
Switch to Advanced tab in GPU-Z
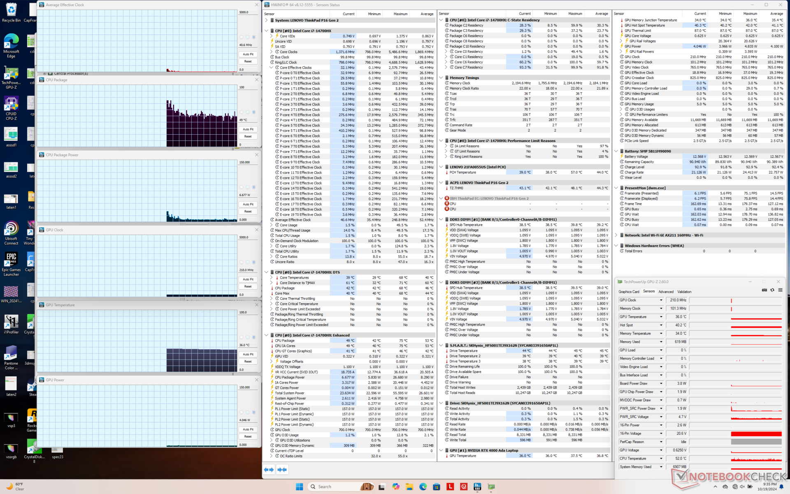point(666,292)
